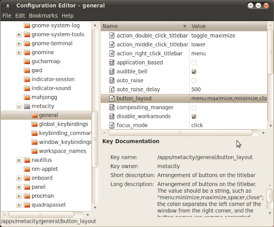Collapse the metacity tree node
This screenshot has height=227, width=274.
point(19,106)
